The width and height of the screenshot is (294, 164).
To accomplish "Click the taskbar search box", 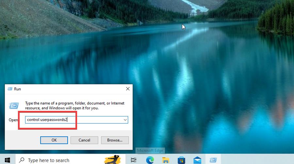I will coord(70,160).
